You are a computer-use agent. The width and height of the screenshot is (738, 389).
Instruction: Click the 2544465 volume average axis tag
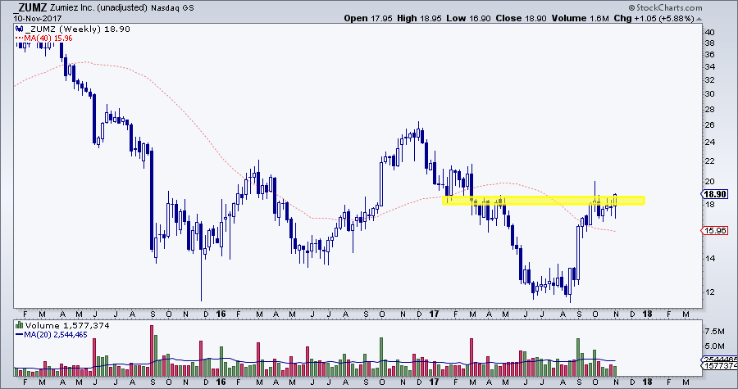click(720, 360)
